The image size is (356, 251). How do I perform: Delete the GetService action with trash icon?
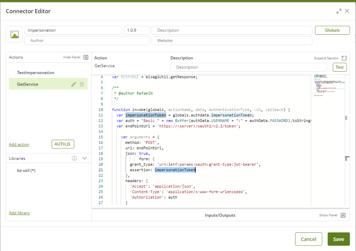[82, 84]
